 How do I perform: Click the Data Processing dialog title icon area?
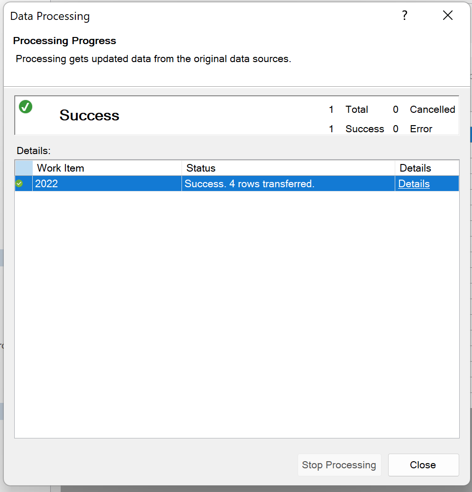50,16
